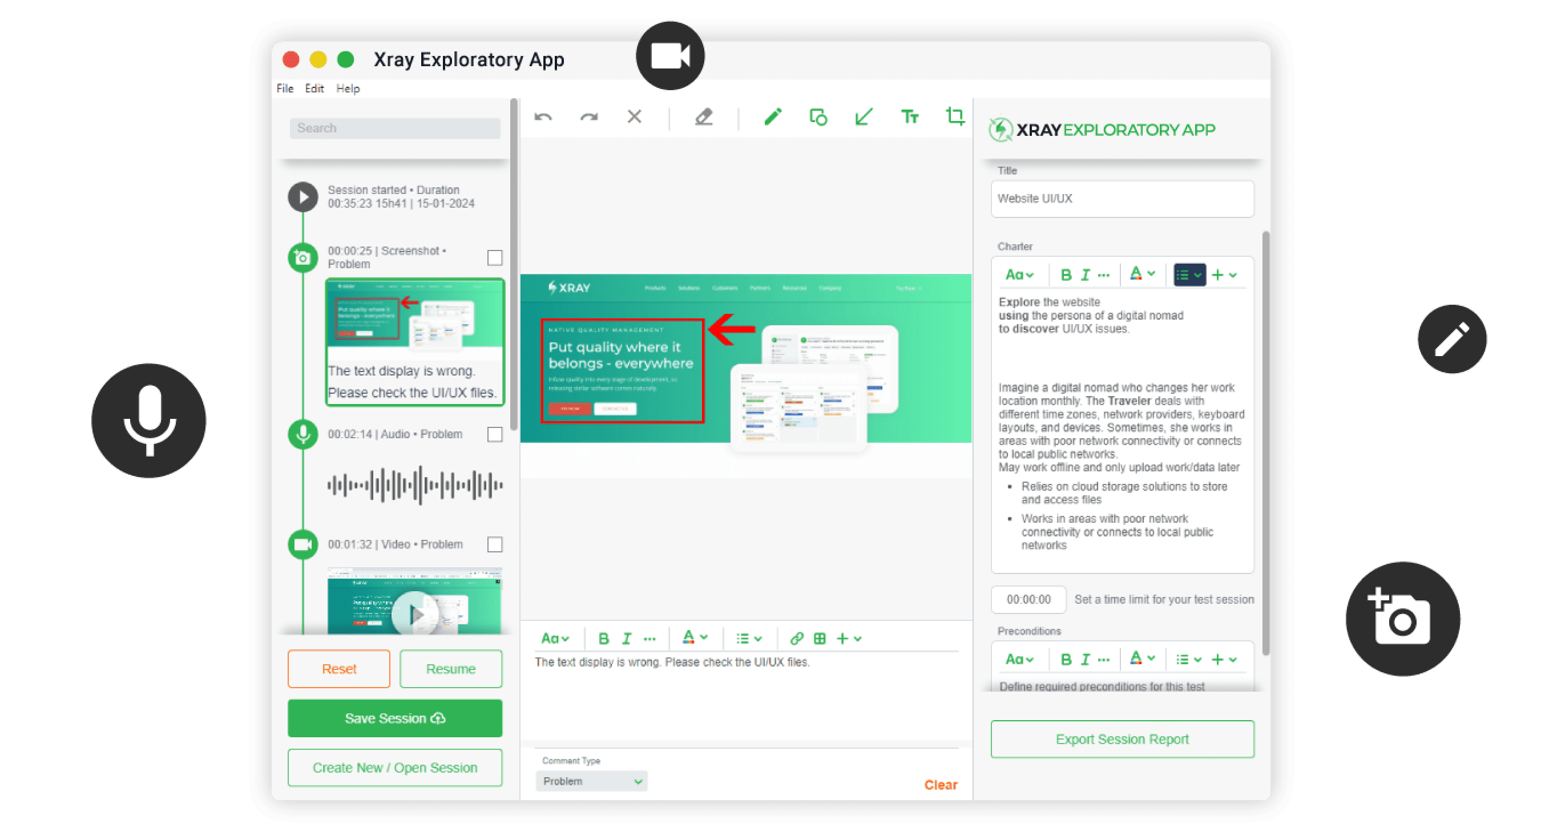Open the Help menu
The image size is (1541, 840).
tap(348, 88)
